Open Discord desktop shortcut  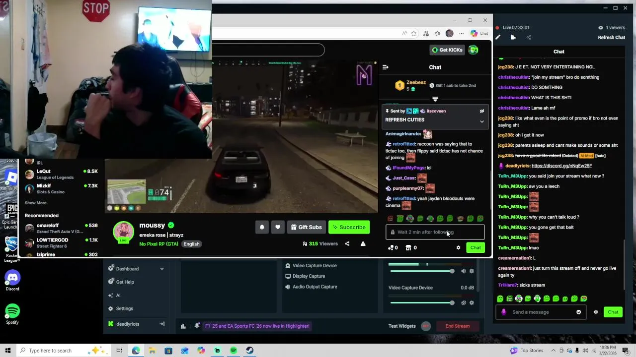(x=12, y=281)
